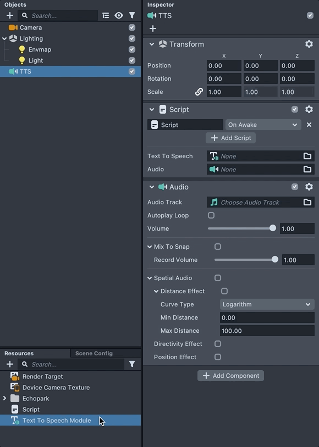The image size is (319, 447).
Task: Click the Objects panel filter funnel icon
Action: [x=132, y=15]
